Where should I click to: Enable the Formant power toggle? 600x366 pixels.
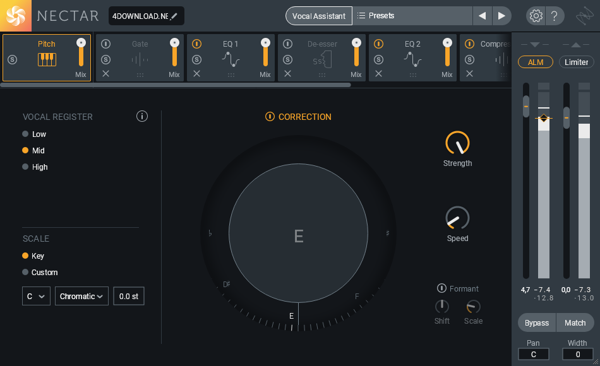click(x=441, y=288)
